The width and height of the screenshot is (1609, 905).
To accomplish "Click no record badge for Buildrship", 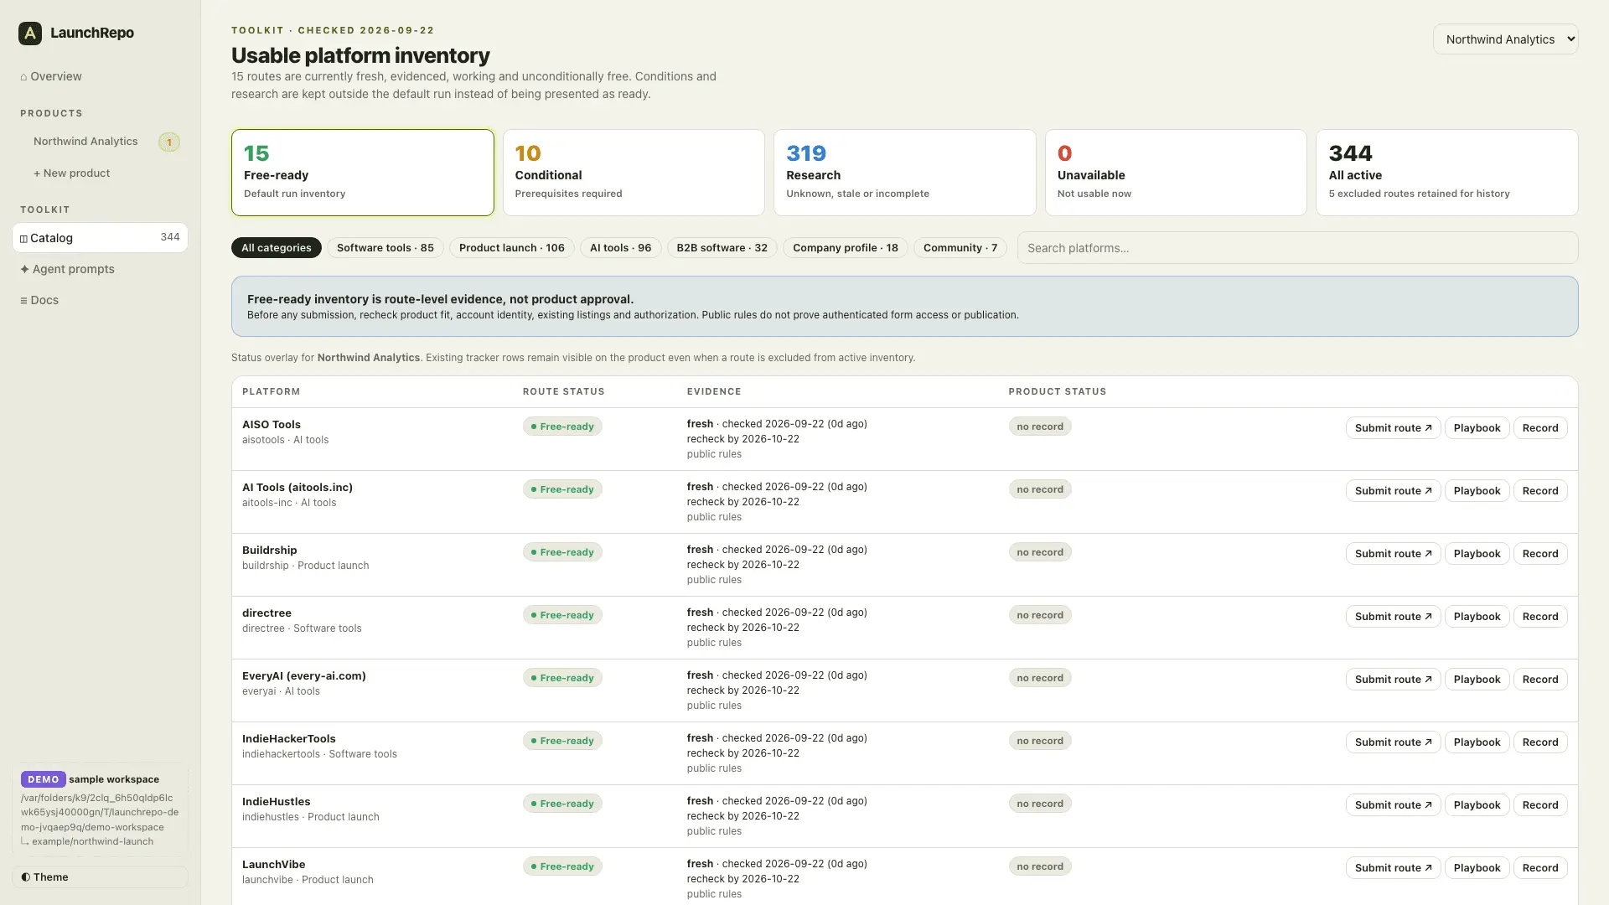I will click(x=1040, y=552).
